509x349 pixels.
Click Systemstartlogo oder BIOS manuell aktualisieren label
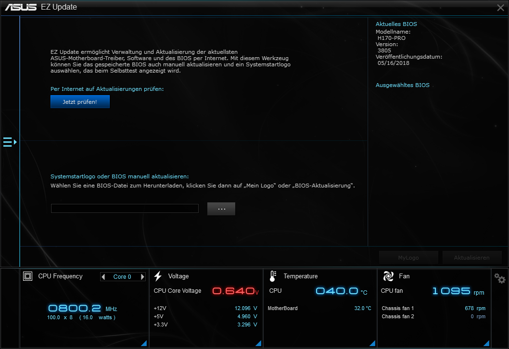point(119,176)
